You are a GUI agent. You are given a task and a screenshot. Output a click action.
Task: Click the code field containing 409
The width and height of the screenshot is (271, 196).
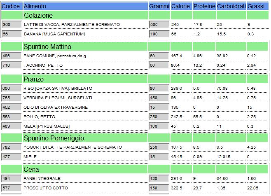pyautogui.click(x=12, y=126)
